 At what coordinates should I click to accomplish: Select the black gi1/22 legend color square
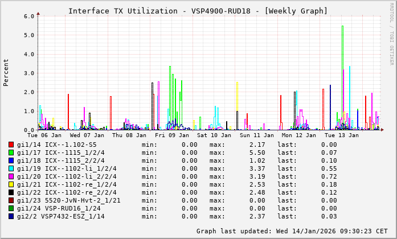11,192
